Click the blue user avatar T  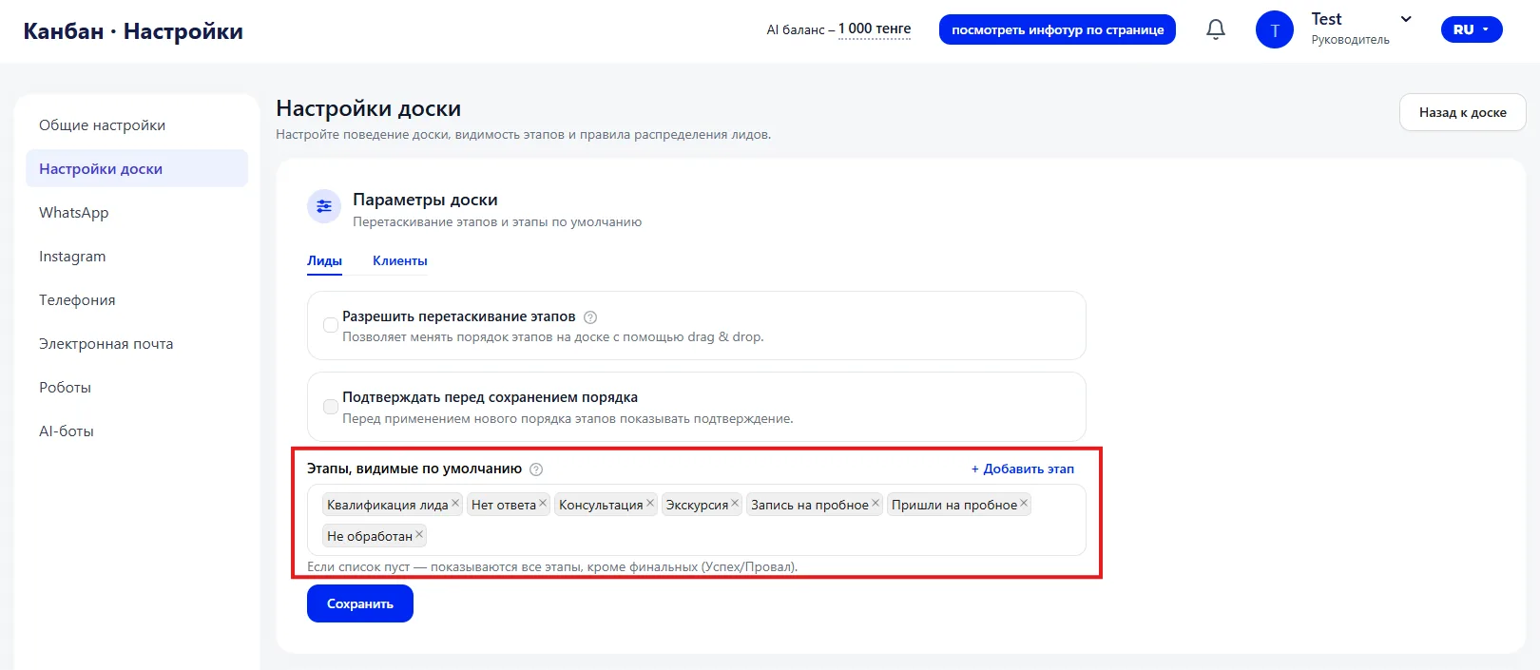(1274, 29)
